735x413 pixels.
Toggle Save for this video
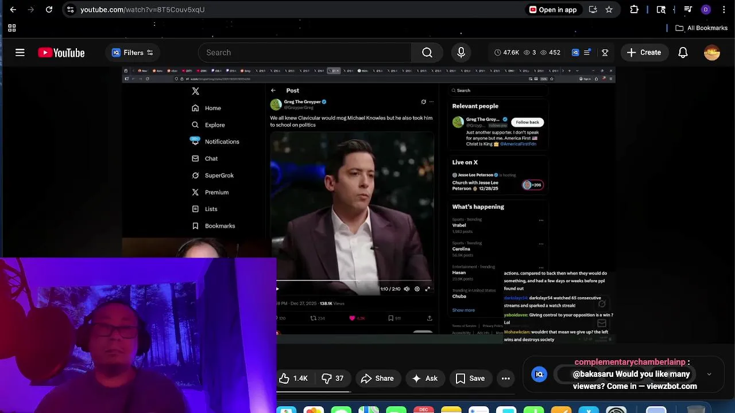(470, 379)
